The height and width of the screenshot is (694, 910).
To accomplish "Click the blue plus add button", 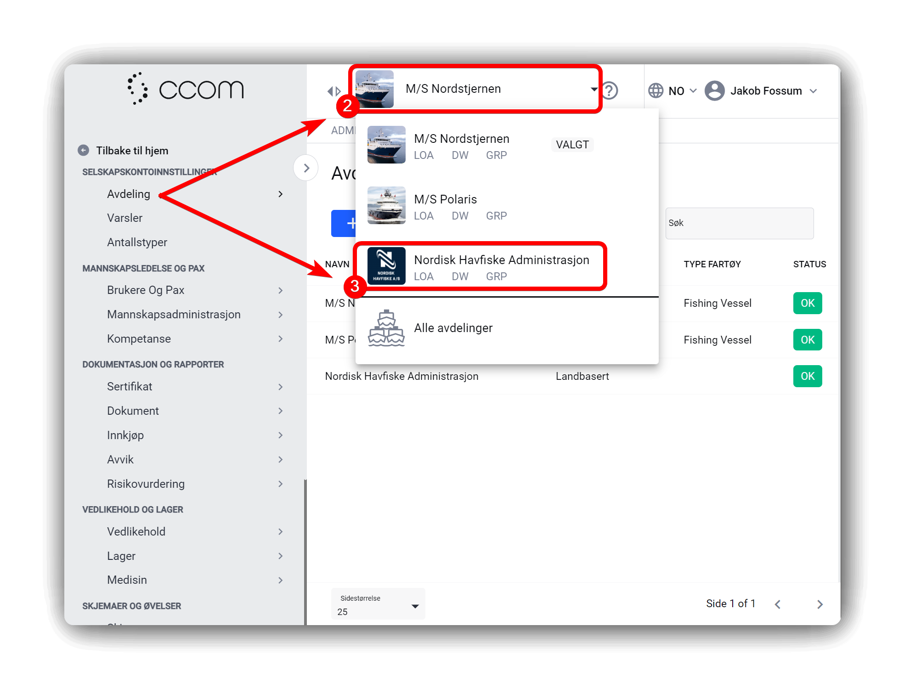I will 344,223.
